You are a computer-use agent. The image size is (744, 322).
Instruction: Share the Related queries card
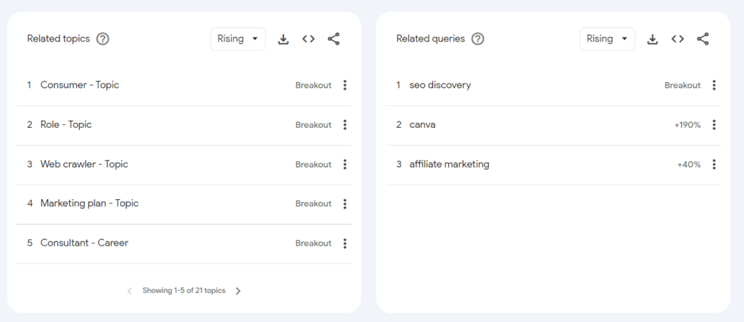tap(703, 39)
